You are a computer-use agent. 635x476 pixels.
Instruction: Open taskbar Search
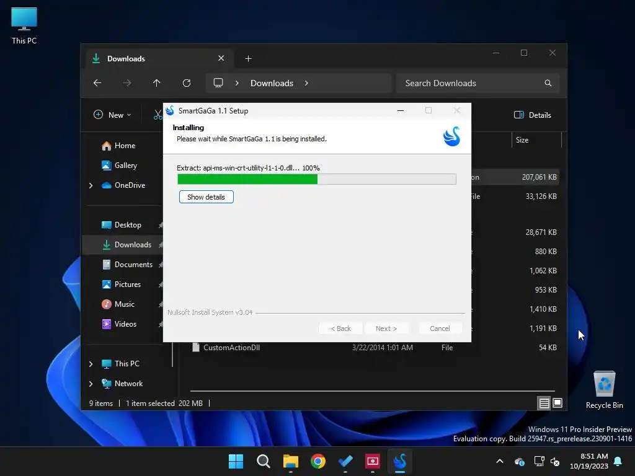[x=263, y=461]
